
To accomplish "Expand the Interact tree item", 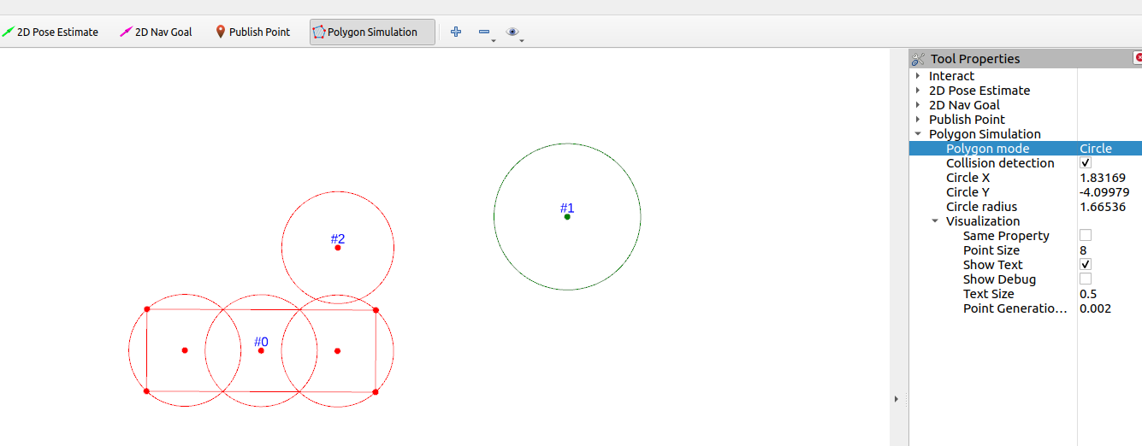I will [918, 76].
